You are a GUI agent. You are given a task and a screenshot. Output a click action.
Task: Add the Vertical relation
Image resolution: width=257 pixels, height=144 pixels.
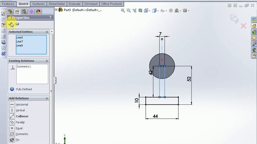17,110
